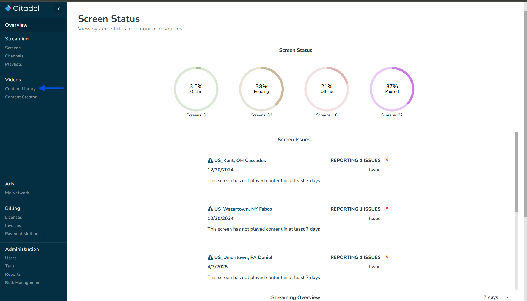This screenshot has width=527, height=301.
Task: Open Users under Administration
Action: pos(11,258)
